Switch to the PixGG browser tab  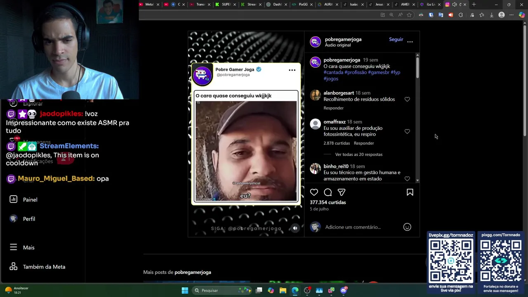(x=302, y=5)
